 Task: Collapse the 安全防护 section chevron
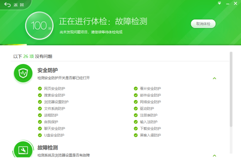214,78
